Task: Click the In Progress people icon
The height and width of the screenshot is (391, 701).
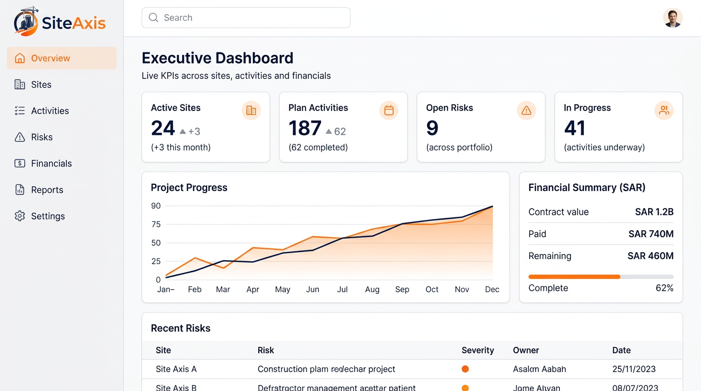Action: point(664,110)
